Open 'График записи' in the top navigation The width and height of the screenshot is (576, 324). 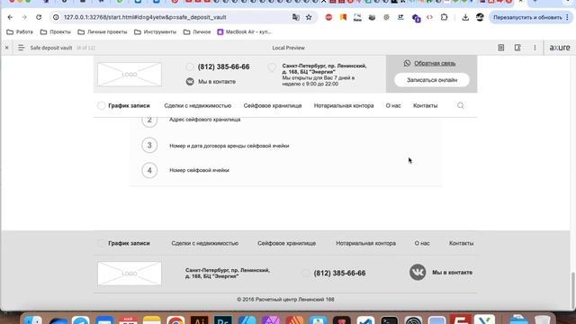(129, 106)
